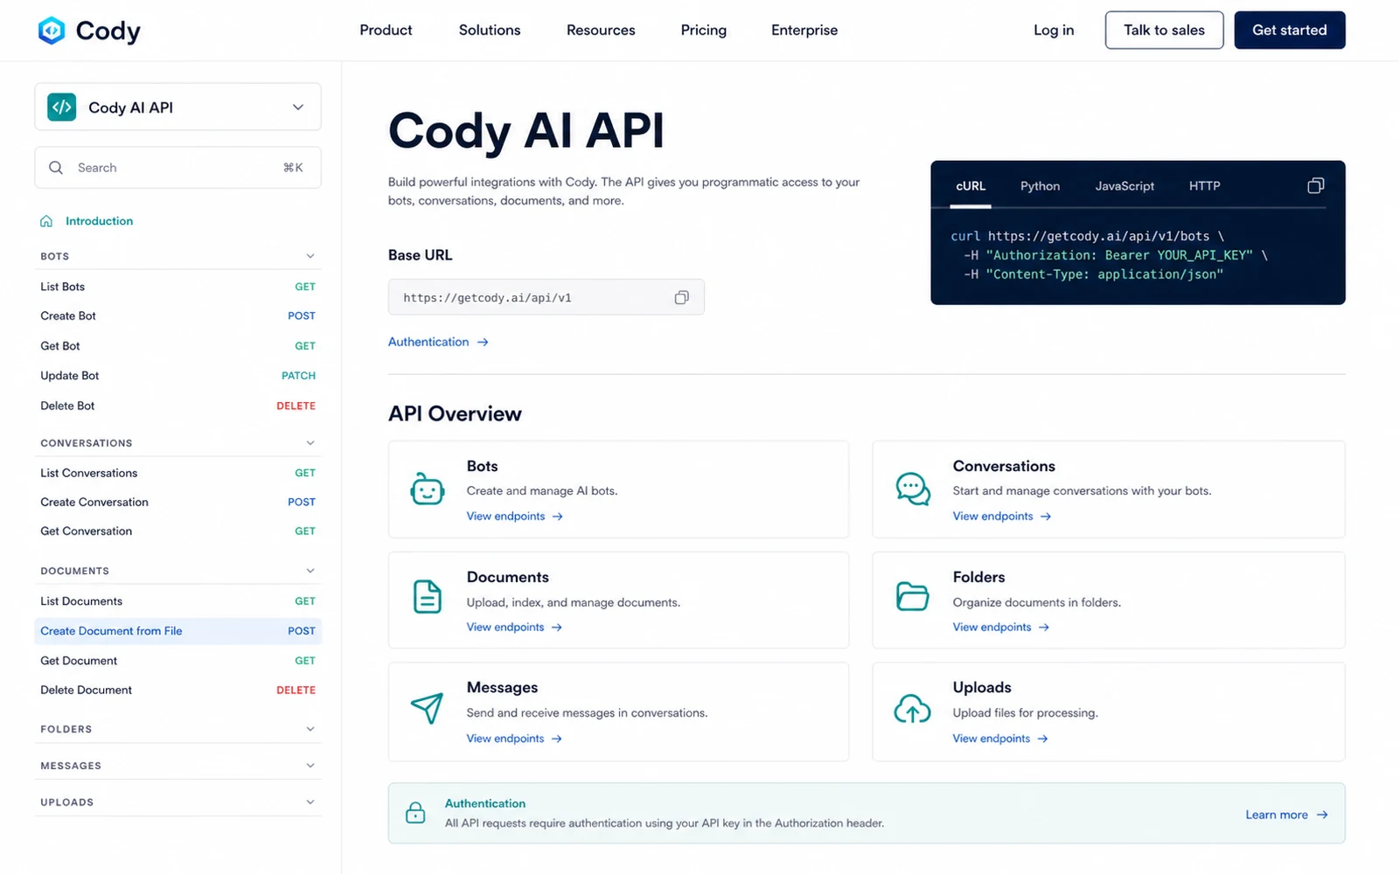The width and height of the screenshot is (1399, 874).
Task: Open List Bots endpoint
Action: (x=177, y=287)
